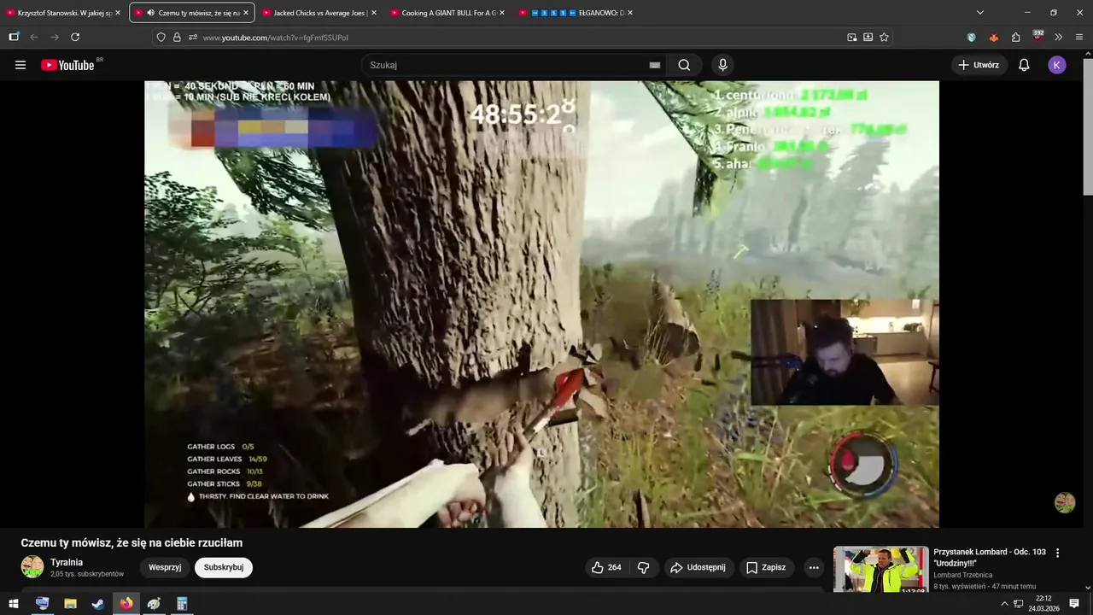Screen dimensions: 1093x615
Task: Open the Przystanek Lombard Odc. 103 title
Action: (x=990, y=558)
